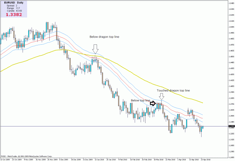Click the current price marker on the price axis
Viewport: 235px width, 161px height.
click(x=231, y=126)
